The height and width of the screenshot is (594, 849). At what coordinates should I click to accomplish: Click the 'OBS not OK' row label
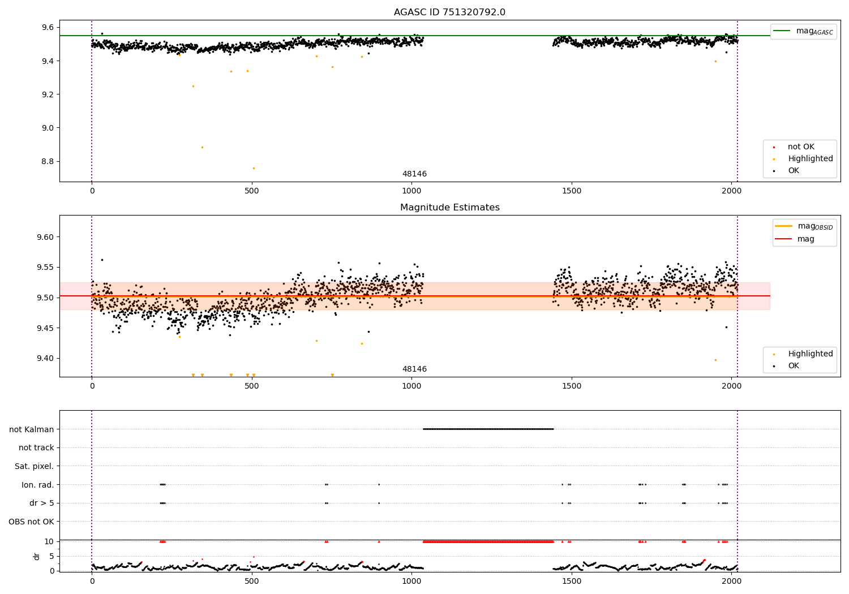point(31,522)
